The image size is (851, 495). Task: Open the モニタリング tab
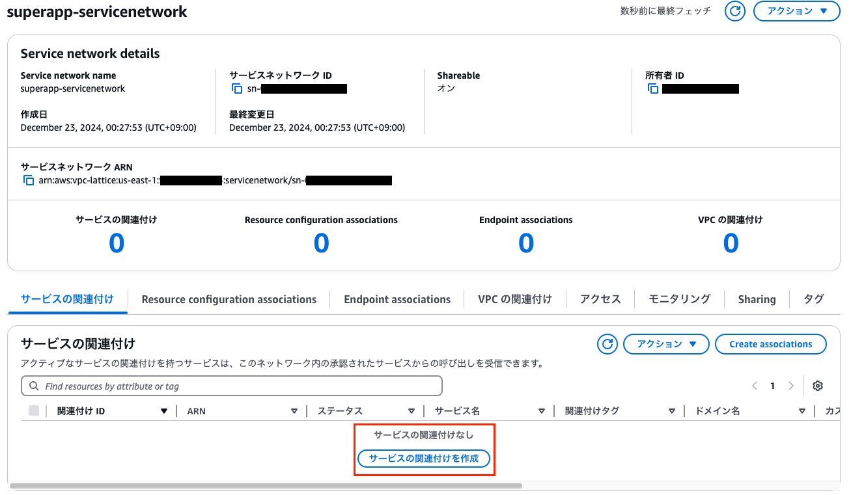click(x=679, y=299)
